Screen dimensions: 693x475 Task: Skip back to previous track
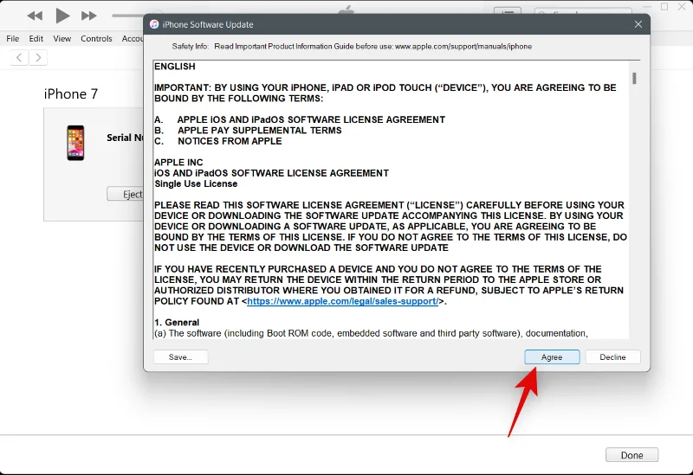click(35, 16)
